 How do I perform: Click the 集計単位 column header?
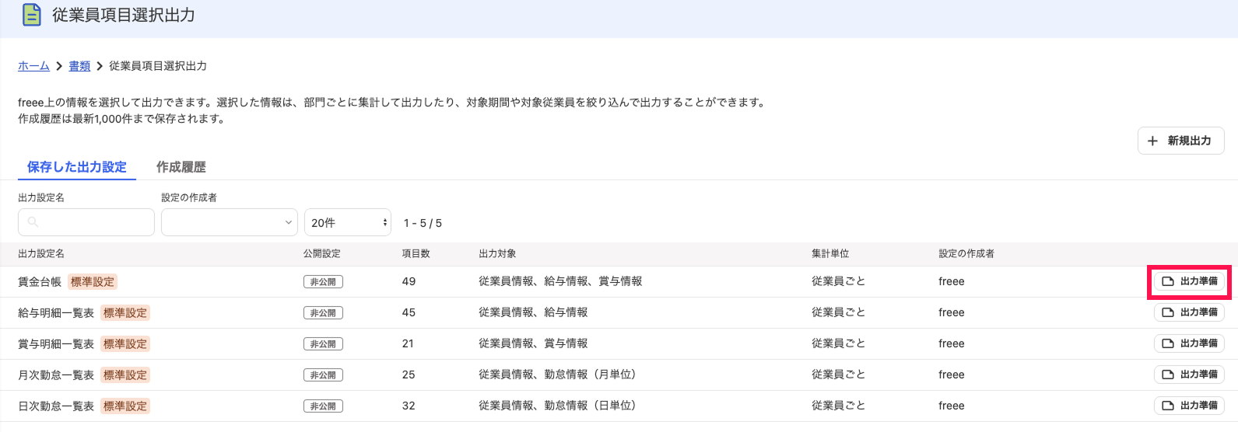(830, 254)
